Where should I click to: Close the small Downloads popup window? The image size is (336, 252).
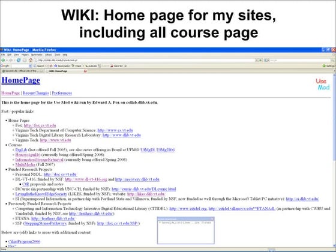(212, 219)
